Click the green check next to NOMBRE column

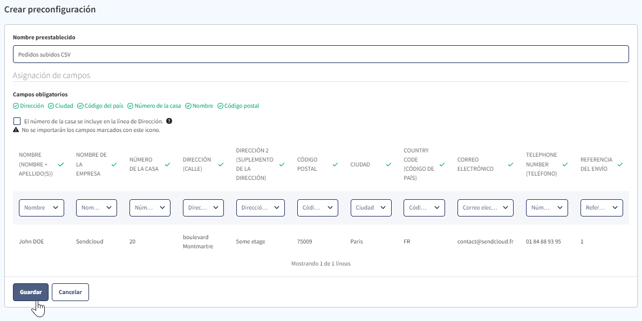pyautogui.click(x=61, y=164)
